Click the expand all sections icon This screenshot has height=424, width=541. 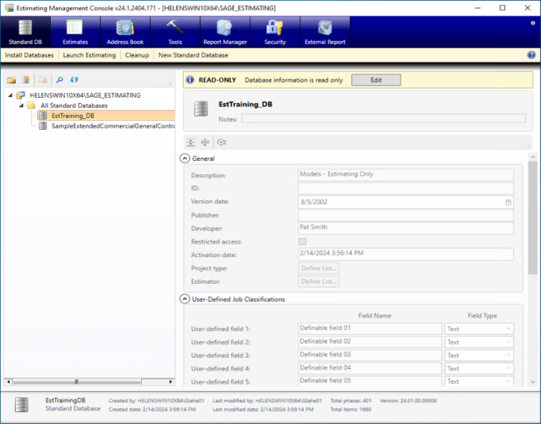[x=190, y=142]
